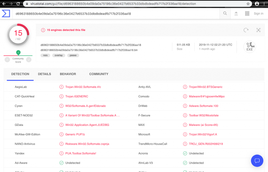Click the site lock icon
Screen dimensions: 268x172
[x=27, y=4]
